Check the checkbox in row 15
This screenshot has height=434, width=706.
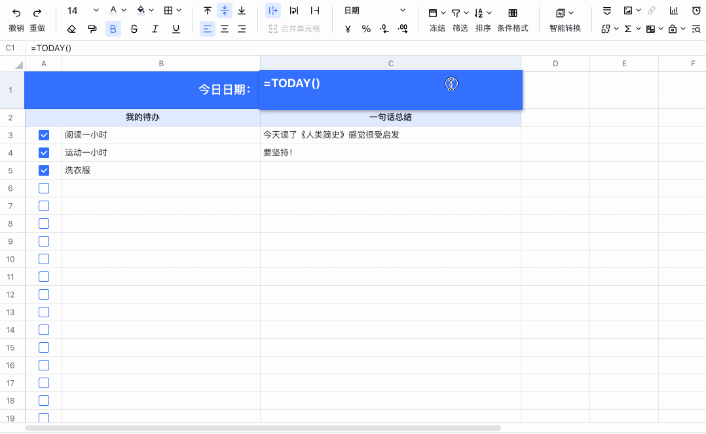44,347
